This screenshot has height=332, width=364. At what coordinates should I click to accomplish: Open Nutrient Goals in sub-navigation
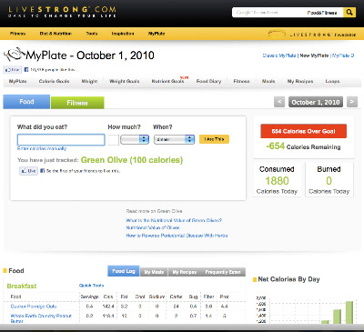click(168, 81)
